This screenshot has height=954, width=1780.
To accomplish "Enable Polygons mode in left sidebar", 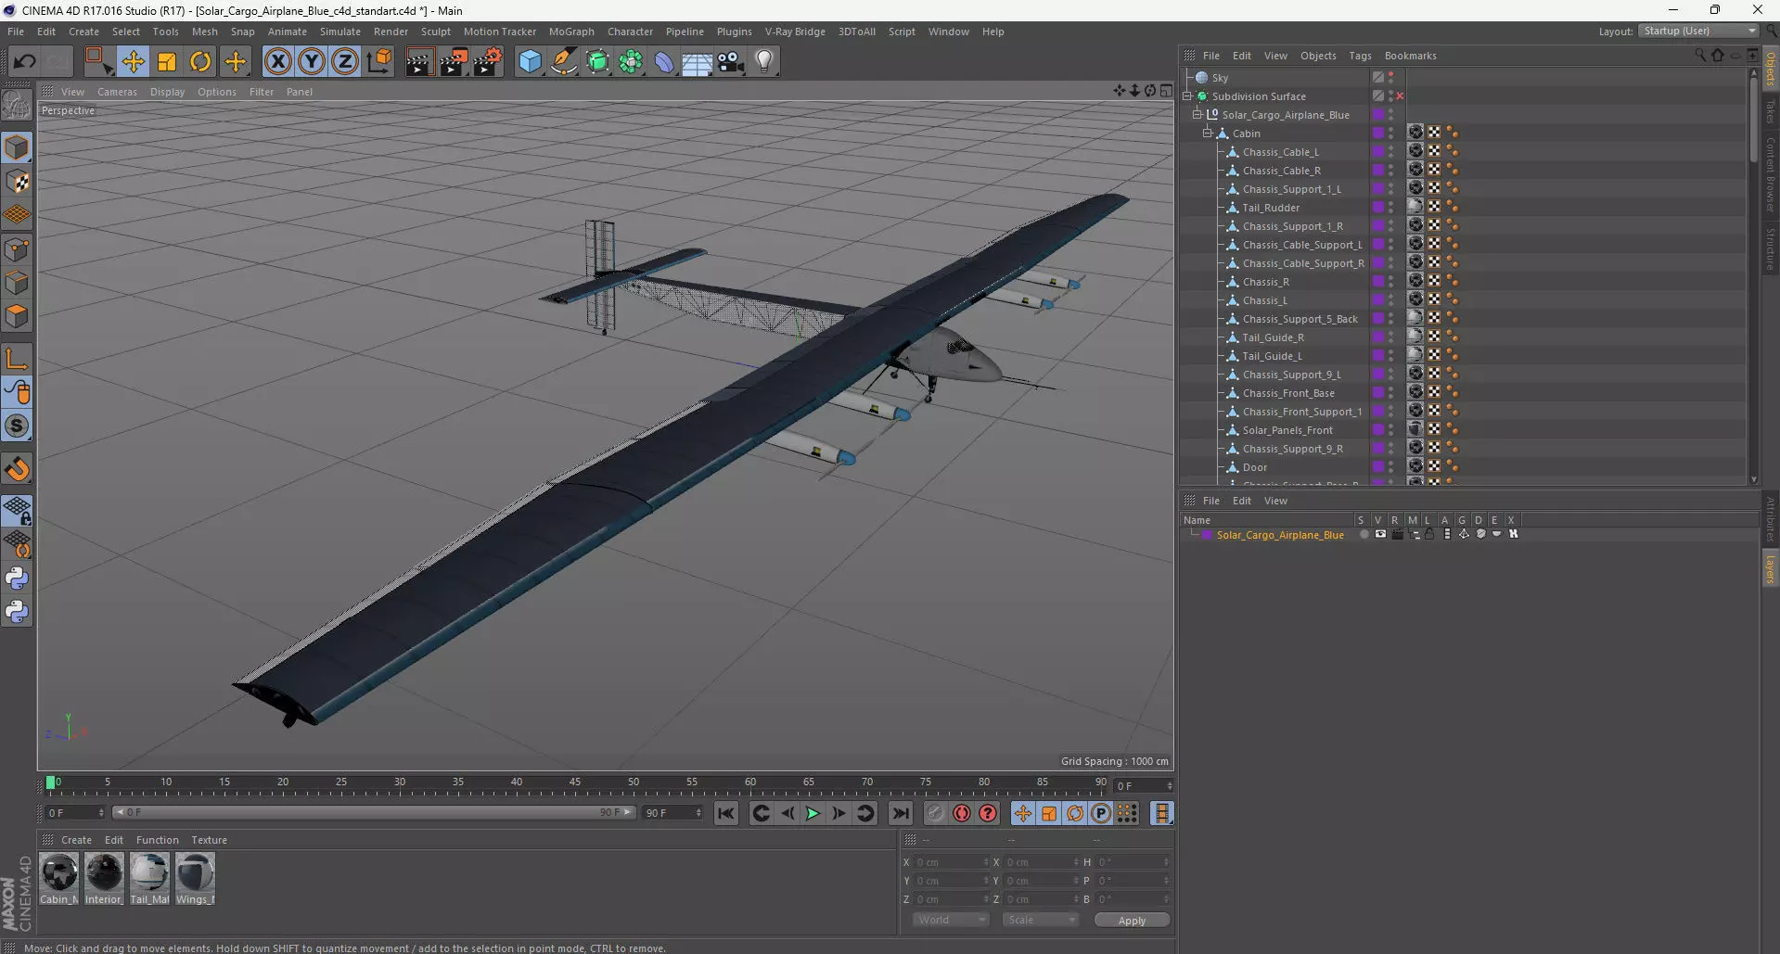I will pos(17,316).
